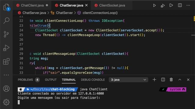Click the terminal cursor input line
Screen dimensions: 195x109
[19, 102]
